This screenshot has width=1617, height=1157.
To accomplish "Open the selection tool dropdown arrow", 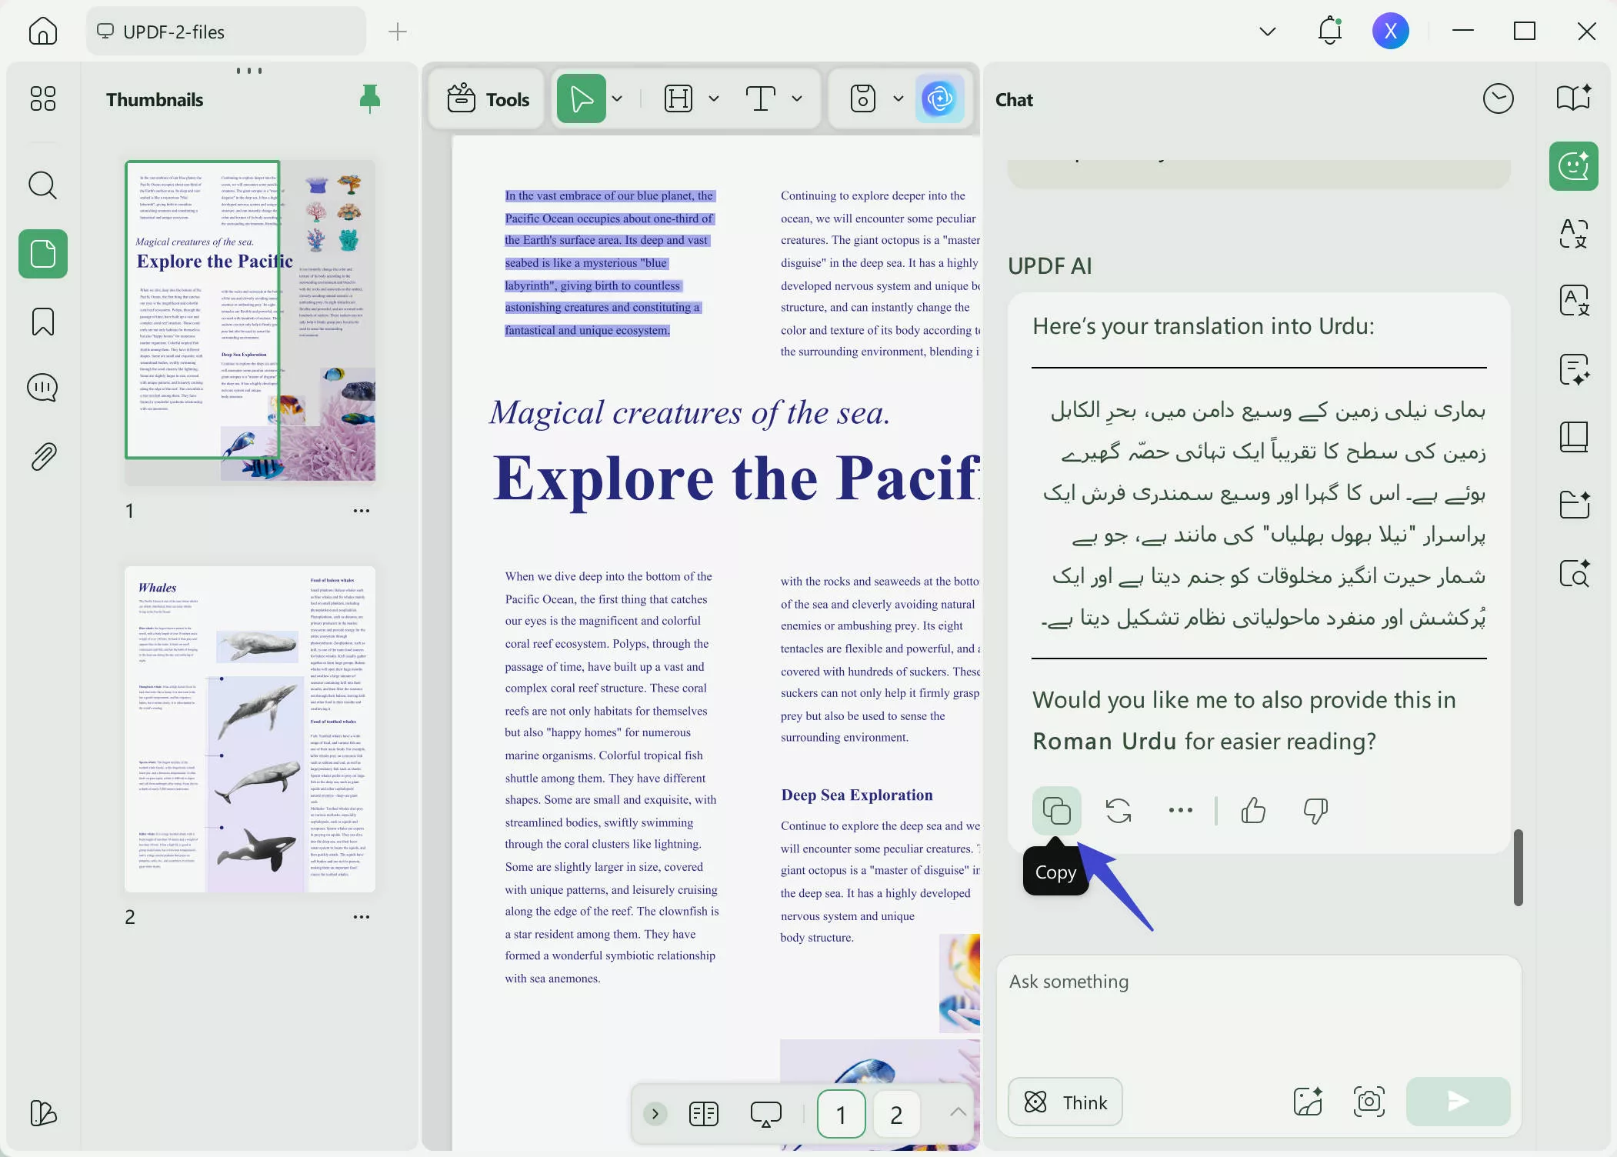I will tap(616, 98).
